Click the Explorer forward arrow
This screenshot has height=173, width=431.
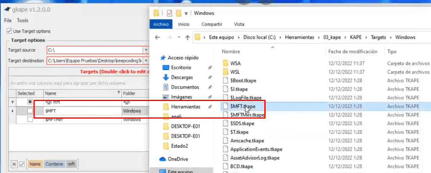click(x=169, y=37)
